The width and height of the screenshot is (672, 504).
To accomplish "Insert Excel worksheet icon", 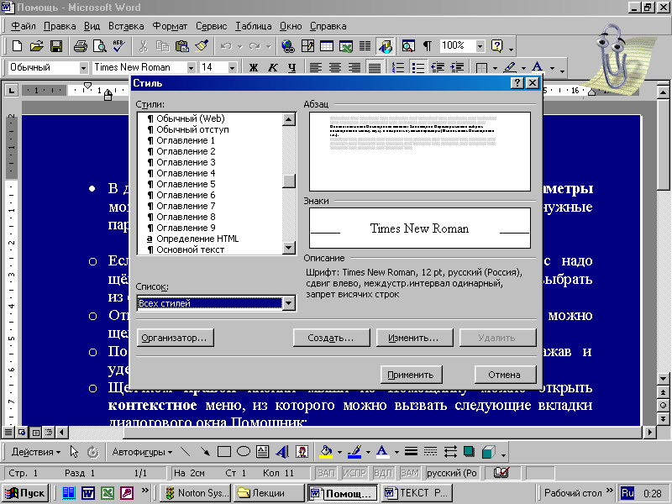I will 346,46.
